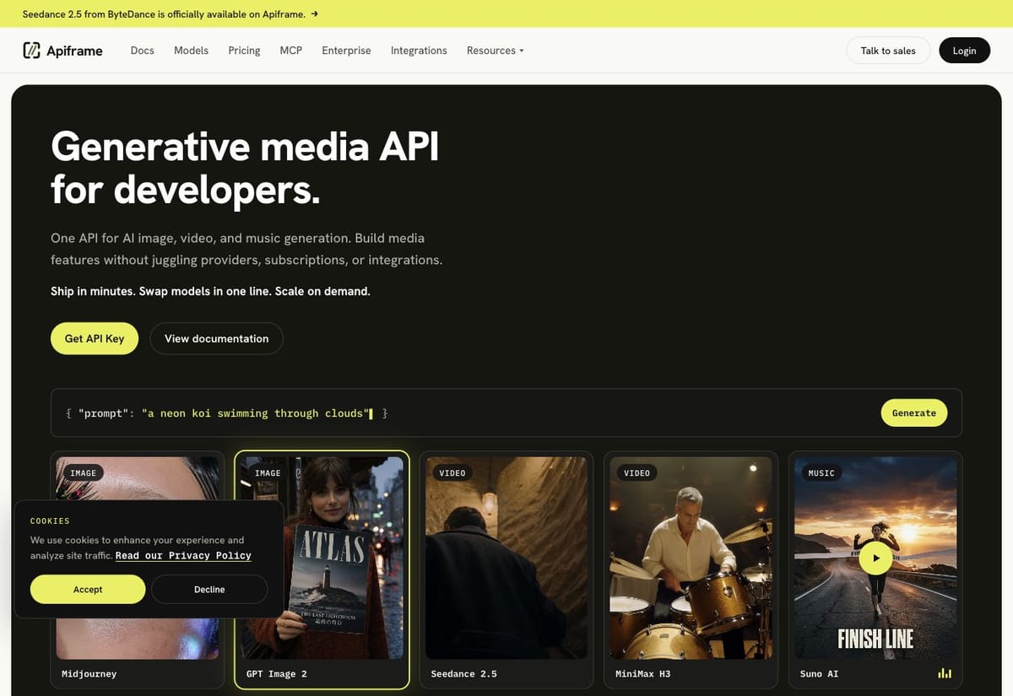The width and height of the screenshot is (1013, 696).
Task: Open View documentation
Action: (x=216, y=338)
